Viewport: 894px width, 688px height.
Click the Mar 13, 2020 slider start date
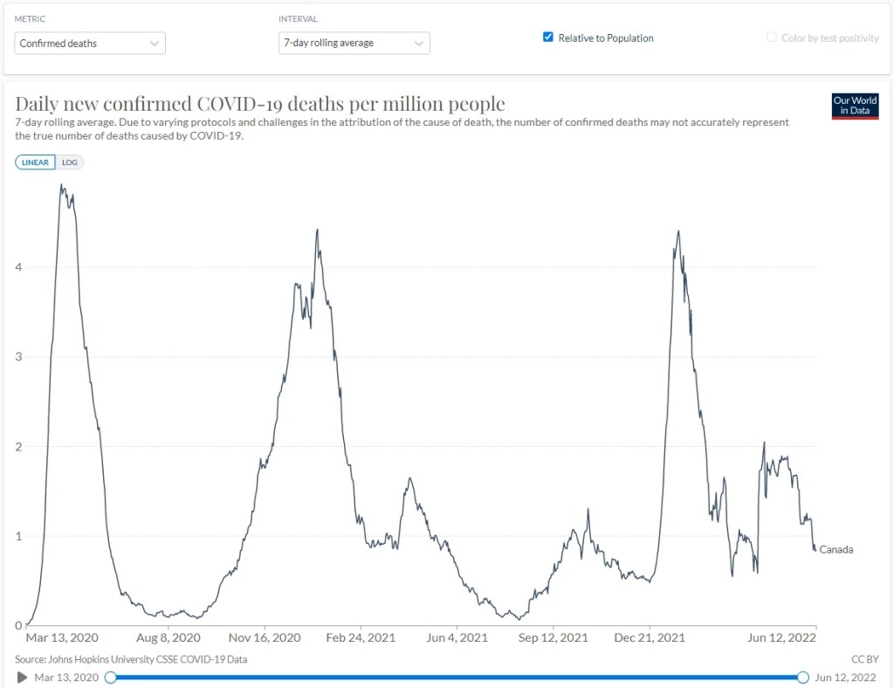point(66,678)
